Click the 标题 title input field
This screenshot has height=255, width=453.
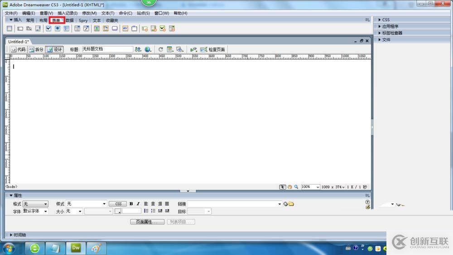[x=107, y=49]
